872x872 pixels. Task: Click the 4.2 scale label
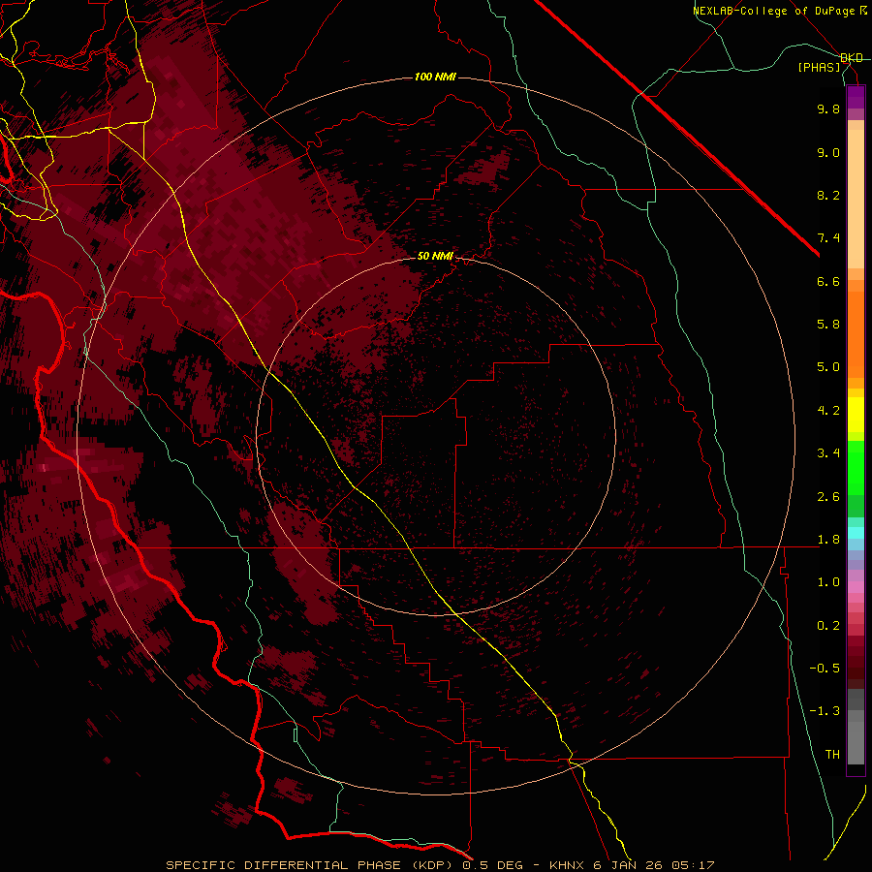point(828,411)
